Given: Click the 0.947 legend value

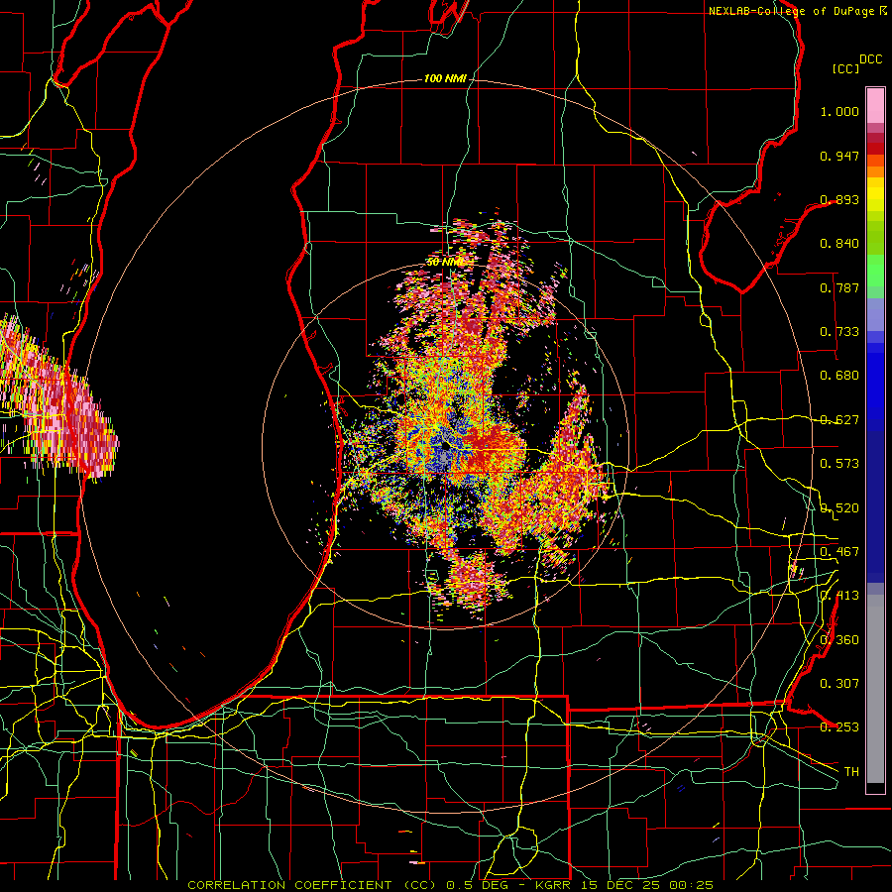Looking at the screenshot, I should click(839, 156).
